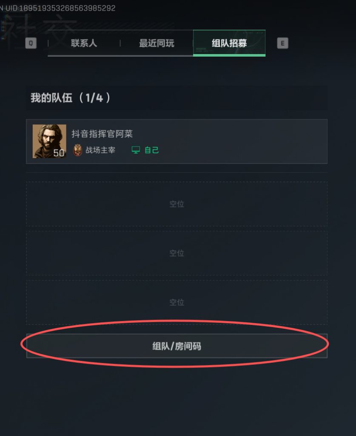Click the 战场主宰 rank badge icon
This screenshot has height=436, width=356.
pos(77,150)
